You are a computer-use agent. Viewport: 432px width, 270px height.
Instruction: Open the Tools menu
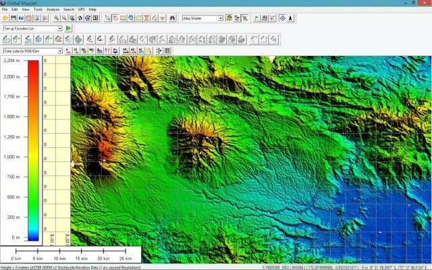38,9
